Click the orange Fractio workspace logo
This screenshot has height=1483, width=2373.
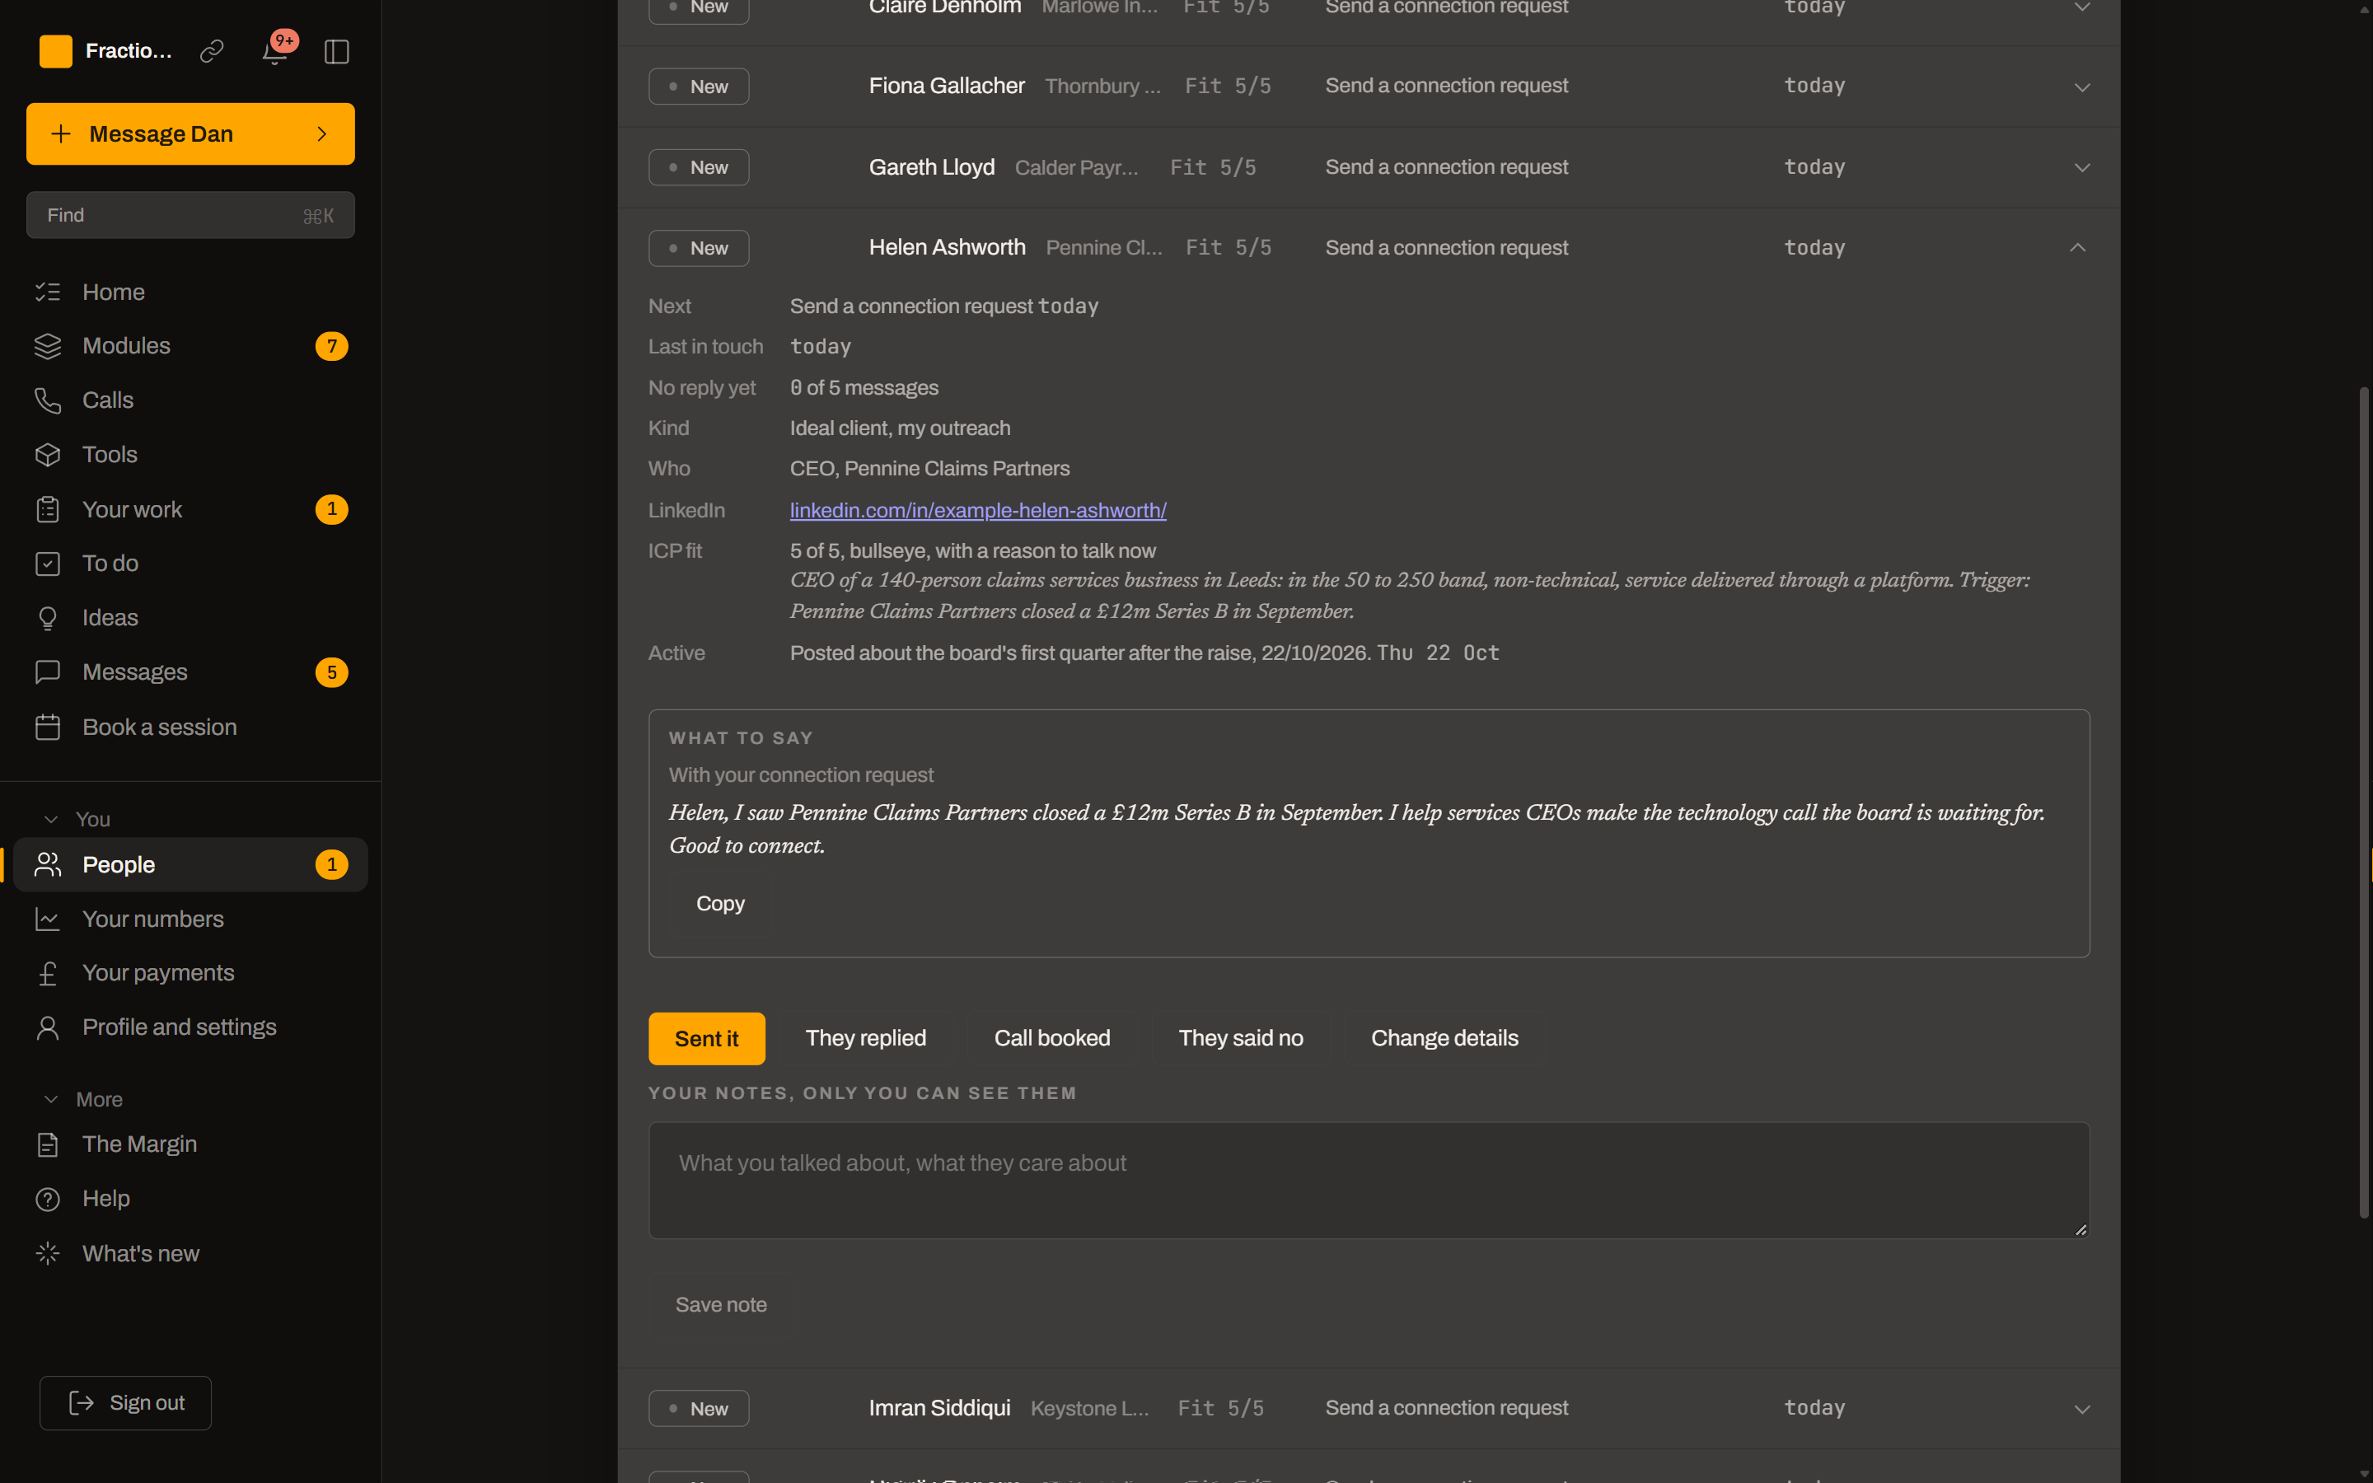[x=56, y=51]
